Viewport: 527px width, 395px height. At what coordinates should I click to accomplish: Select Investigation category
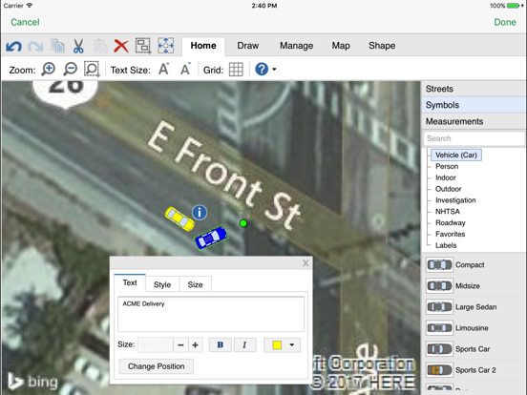click(455, 200)
